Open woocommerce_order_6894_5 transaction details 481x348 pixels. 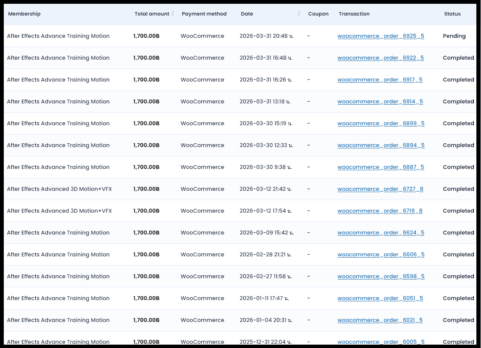coord(381,145)
